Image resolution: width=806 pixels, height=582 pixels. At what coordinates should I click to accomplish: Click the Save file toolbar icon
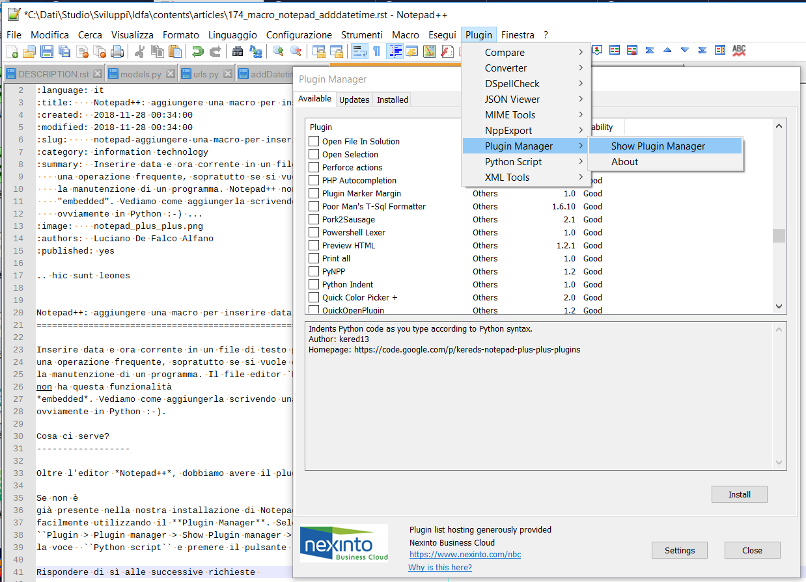click(x=47, y=51)
